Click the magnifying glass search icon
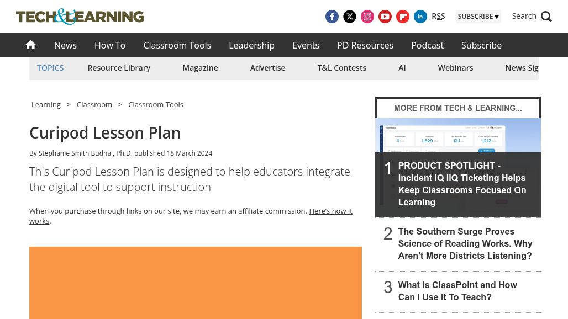Screen dimensions: 568x319 click(x=546, y=17)
